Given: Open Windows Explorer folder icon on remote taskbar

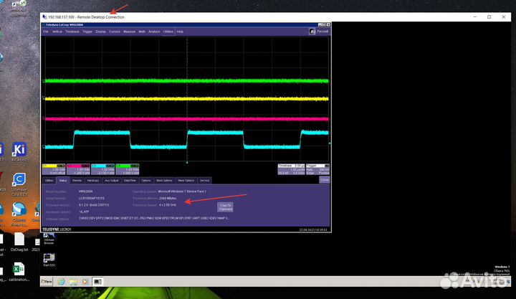Looking at the screenshot, I should pyautogui.click(x=73, y=282).
